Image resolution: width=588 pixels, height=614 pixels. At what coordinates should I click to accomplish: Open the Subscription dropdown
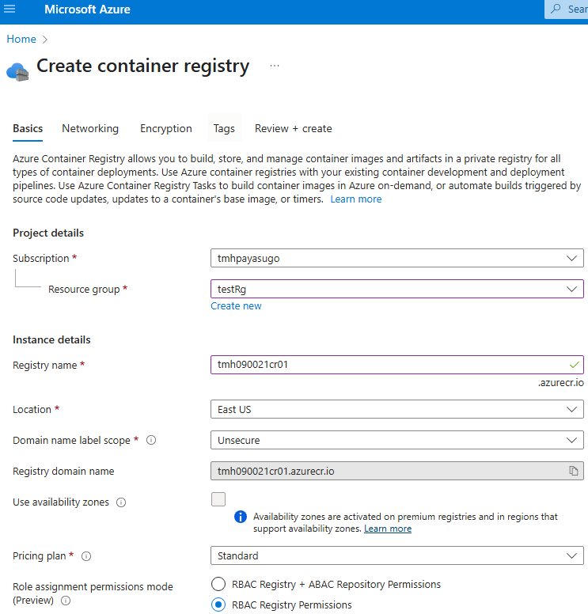point(396,258)
